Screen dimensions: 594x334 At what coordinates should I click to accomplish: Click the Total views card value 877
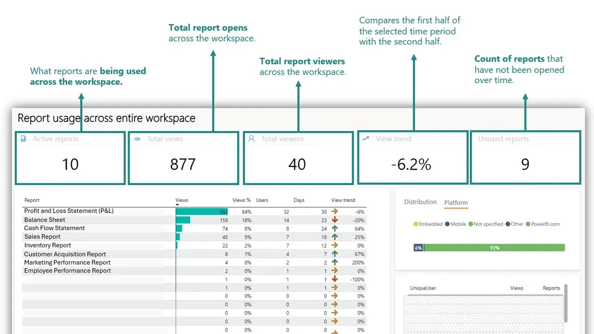(183, 164)
